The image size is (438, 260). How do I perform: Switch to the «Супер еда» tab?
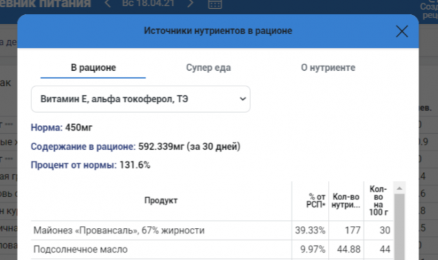208,67
